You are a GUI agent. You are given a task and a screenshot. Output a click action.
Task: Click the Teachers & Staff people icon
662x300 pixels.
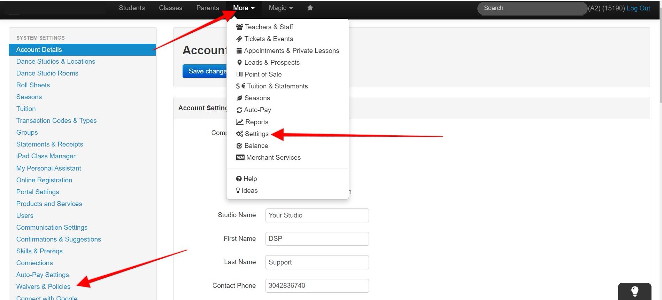pos(239,27)
